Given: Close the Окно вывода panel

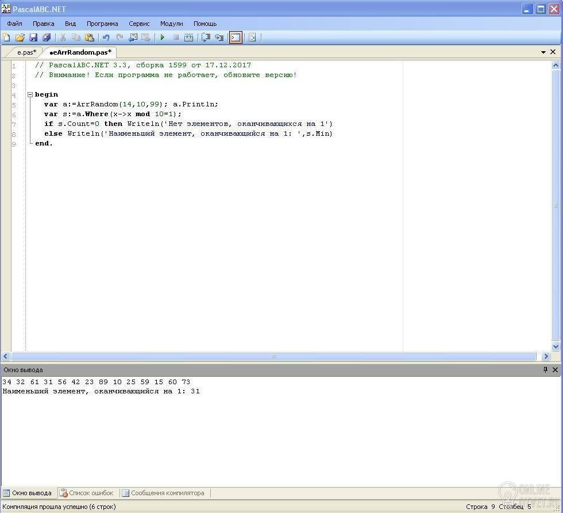Looking at the screenshot, I should point(555,370).
